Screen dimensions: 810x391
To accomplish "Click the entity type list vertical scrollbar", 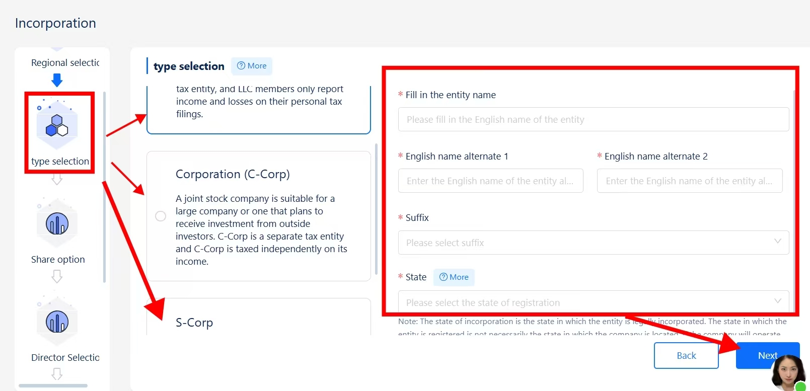I will click(376, 209).
